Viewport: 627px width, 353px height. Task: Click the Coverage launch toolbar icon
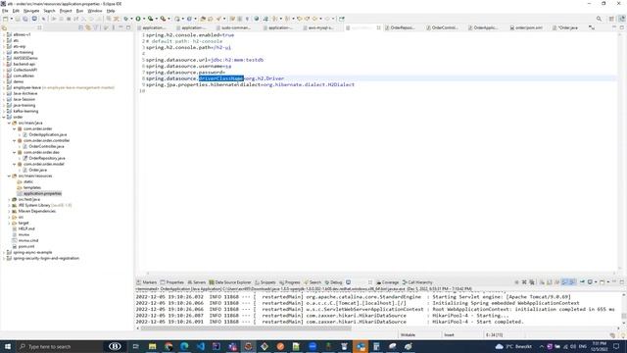coord(150,19)
